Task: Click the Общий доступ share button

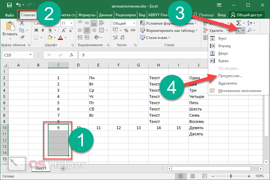Action: click(247, 15)
